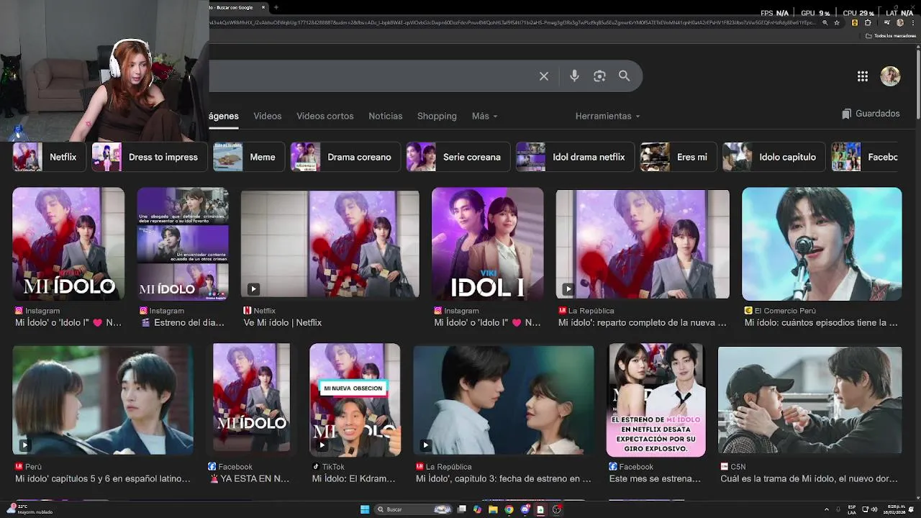This screenshot has height=518, width=921.
Task: Filter by the Dress to impress chip
Action: point(150,157)
